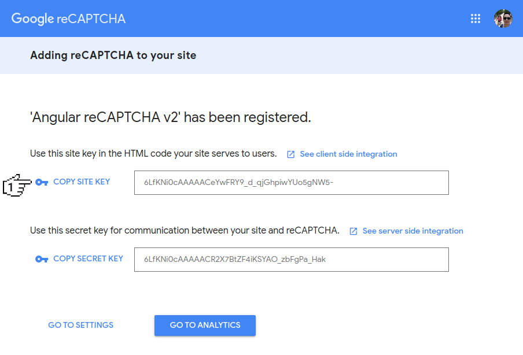Click the 'Adding reCAPTCHA to your site' header
This screenshot has width=523, height=355.
(113, 56)
